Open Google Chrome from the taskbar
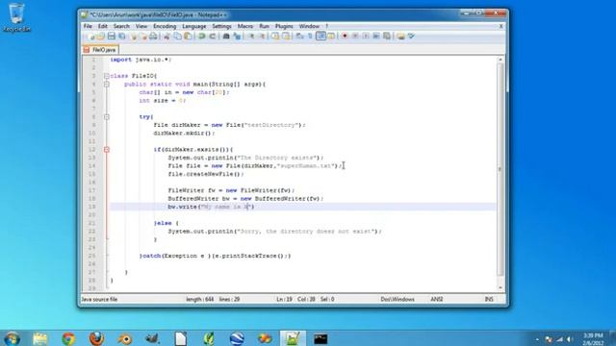 tap(68, 338)
